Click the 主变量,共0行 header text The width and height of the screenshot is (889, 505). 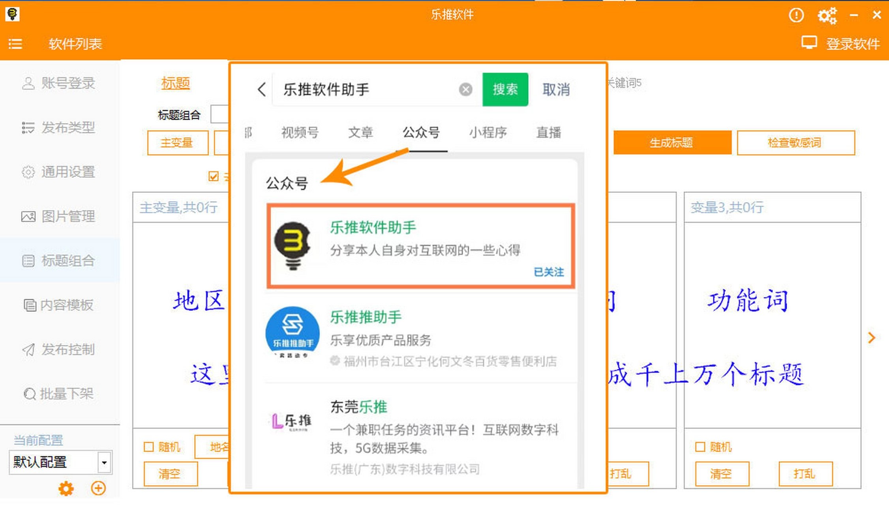coord(179,207)
